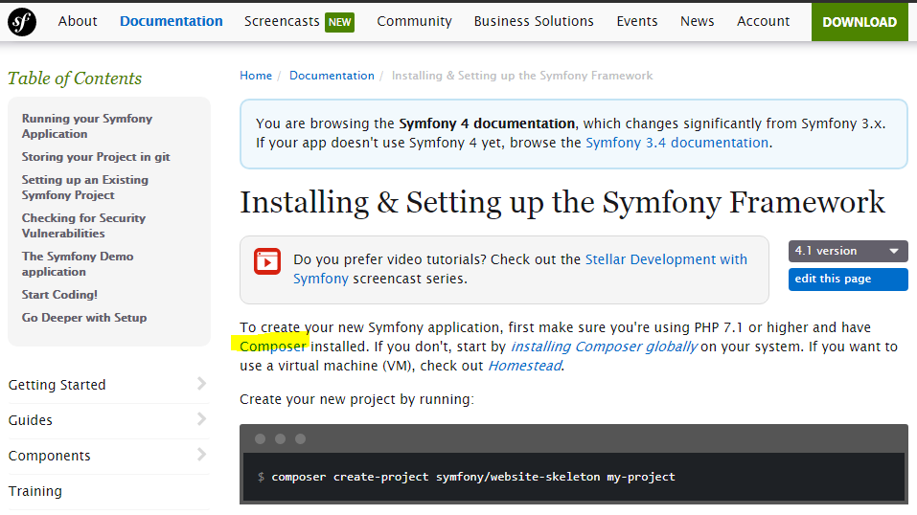Viewport: 917px width, 515px height.
Task: Open the 4.1 version dropdown
Action: 847,251
